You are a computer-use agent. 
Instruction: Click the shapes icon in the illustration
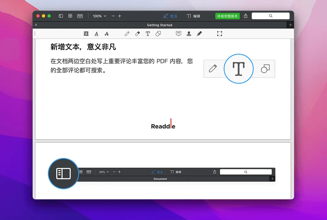tap(265, 69)
